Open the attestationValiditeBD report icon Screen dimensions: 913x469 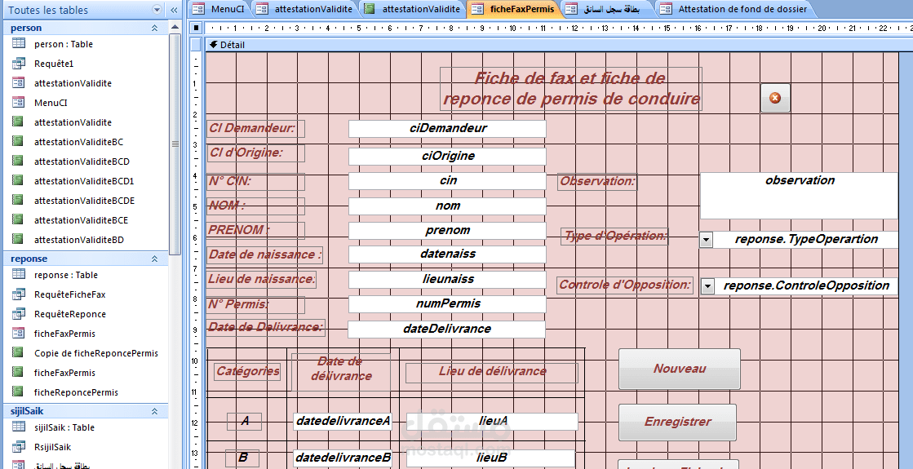[19, 239]
